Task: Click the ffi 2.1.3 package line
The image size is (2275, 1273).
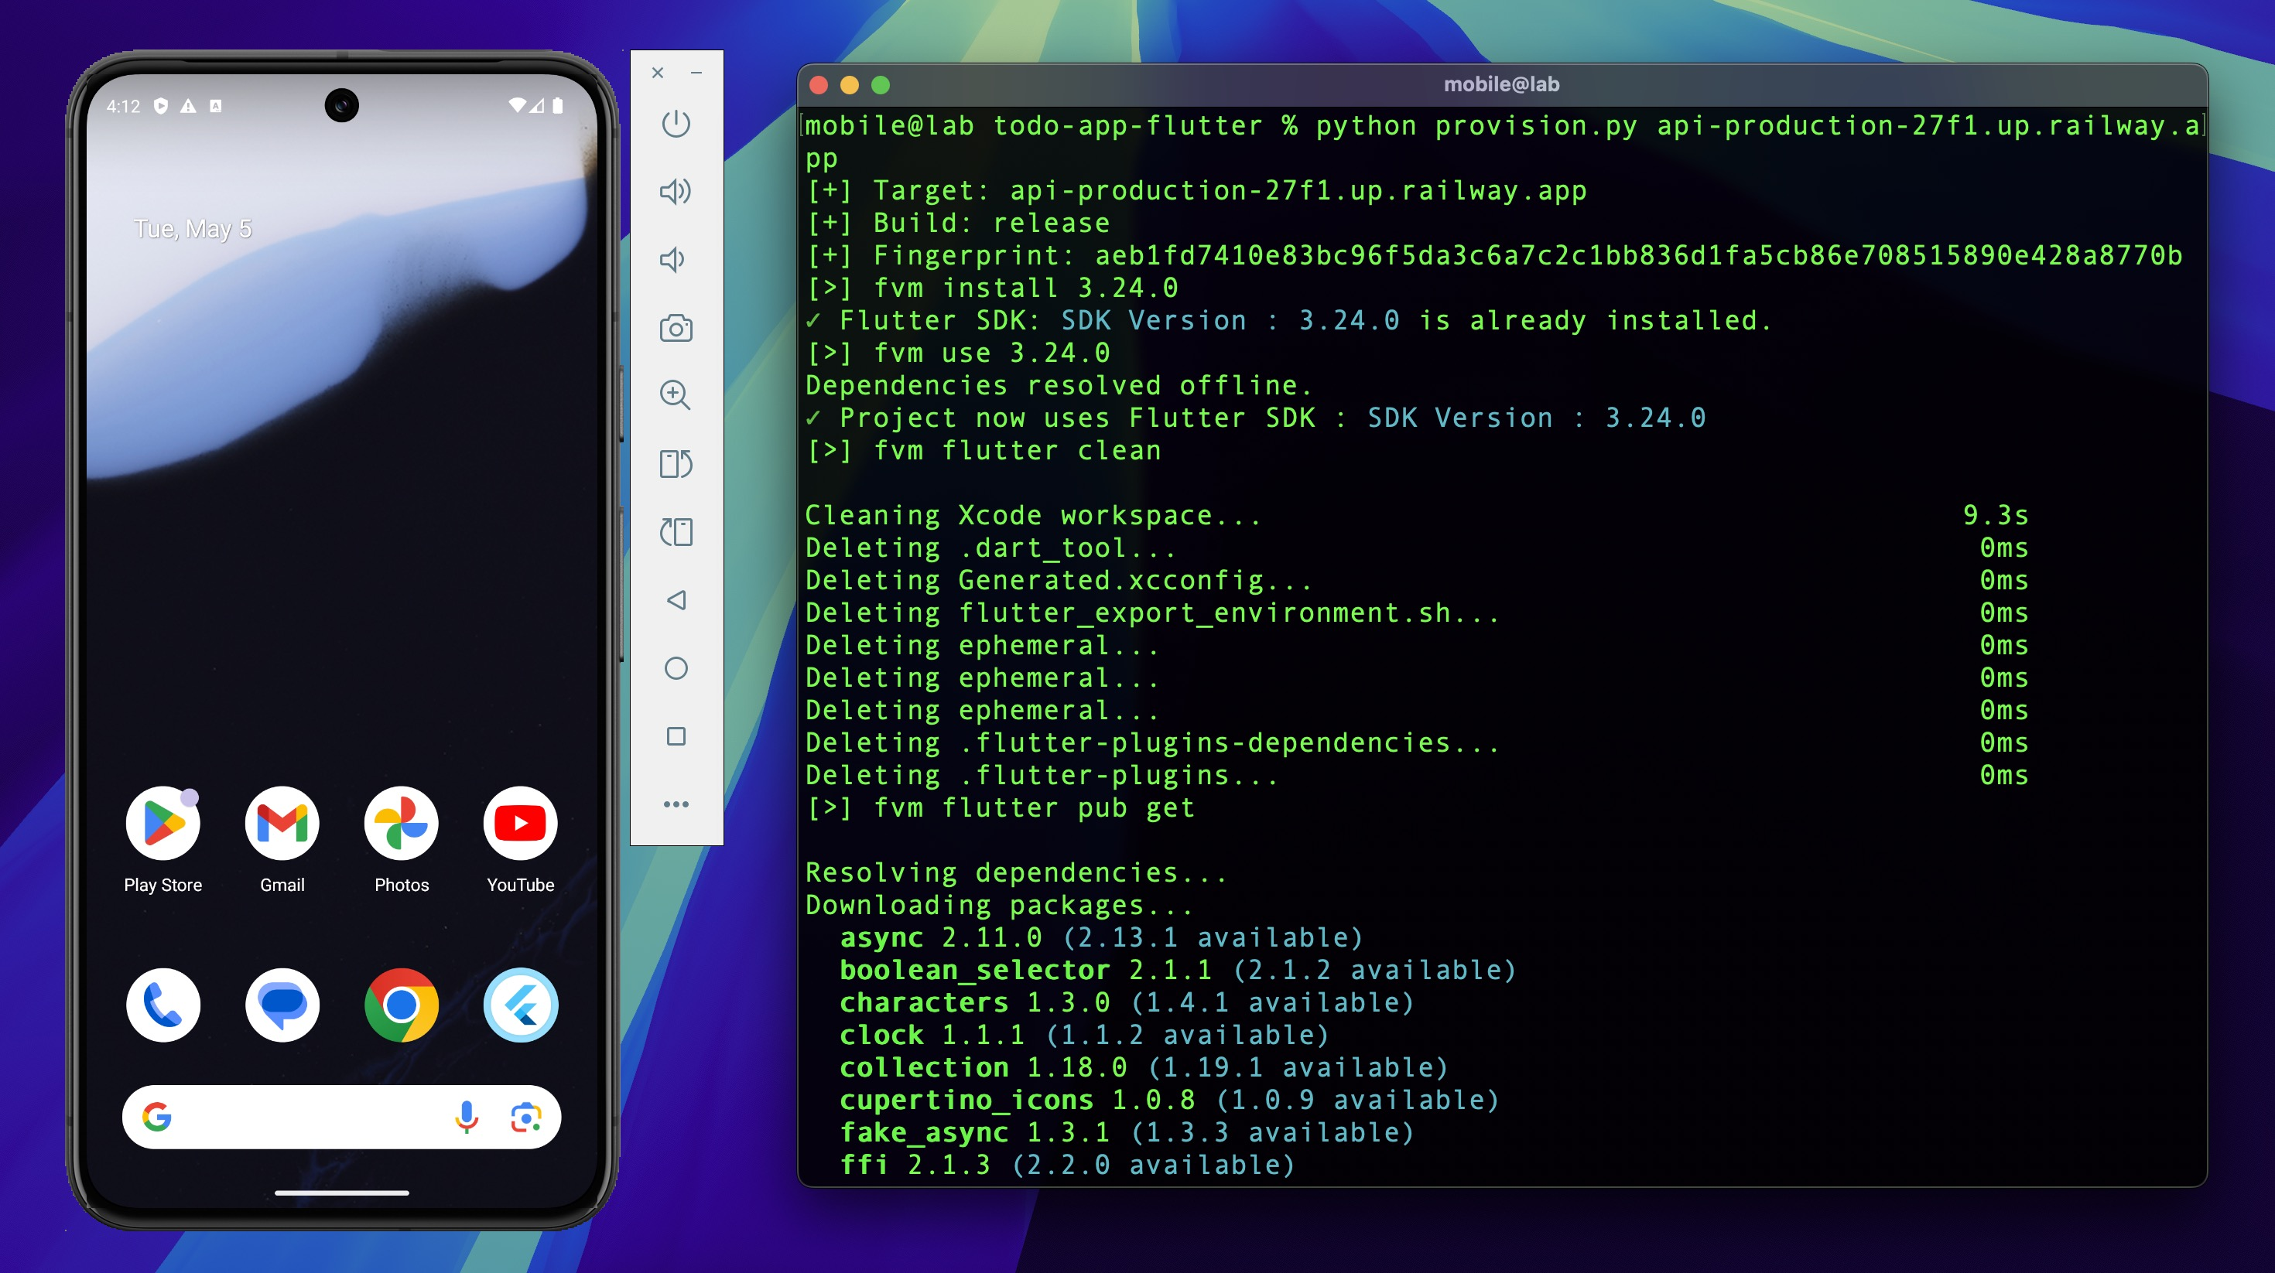Action: coord(1067,1165)
